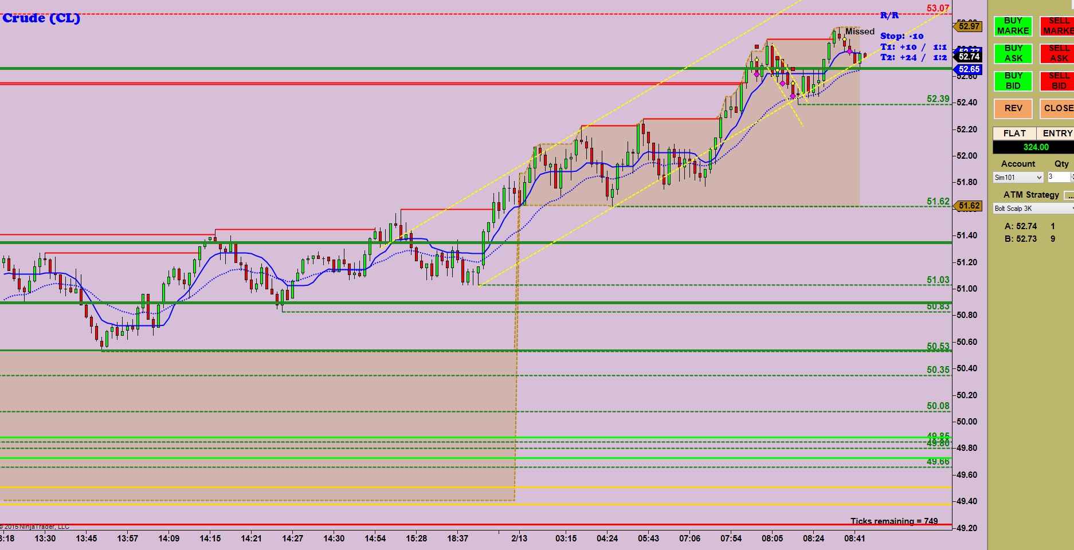Viewport: 1074px width, 550px height.
Task: Open ATM Strategy dropdown Bolt Scalp 3K
Action: (x=1033, y=209)
